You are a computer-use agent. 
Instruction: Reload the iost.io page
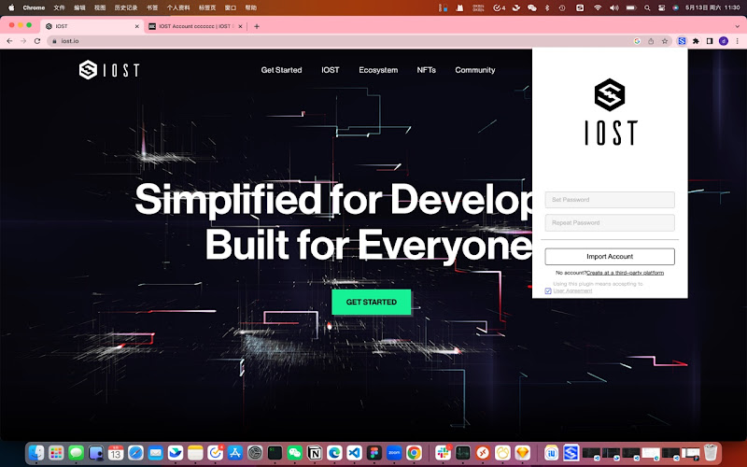pos(37,41)
